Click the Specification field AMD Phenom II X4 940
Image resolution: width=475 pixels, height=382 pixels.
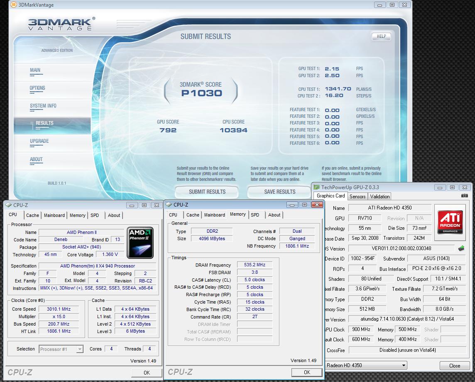[x=98, y=266]
